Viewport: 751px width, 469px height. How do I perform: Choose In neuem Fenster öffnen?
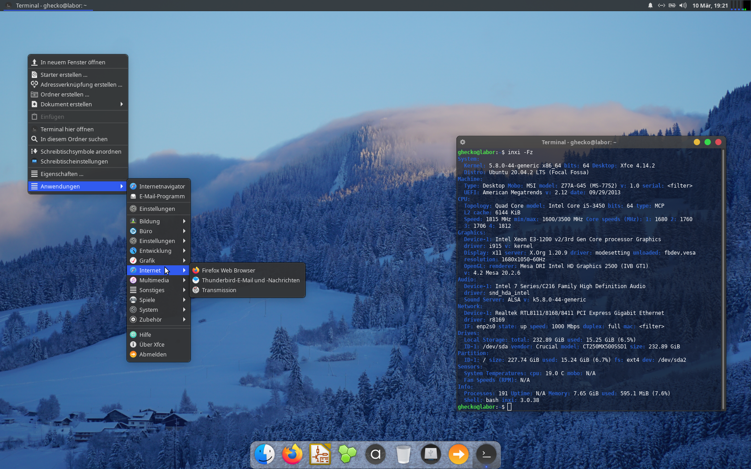click(78, 62)
